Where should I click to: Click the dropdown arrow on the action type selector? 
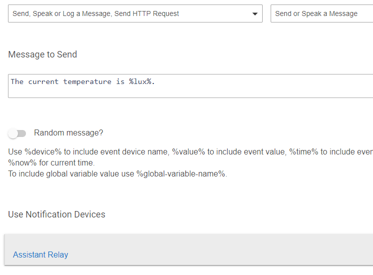255,14
